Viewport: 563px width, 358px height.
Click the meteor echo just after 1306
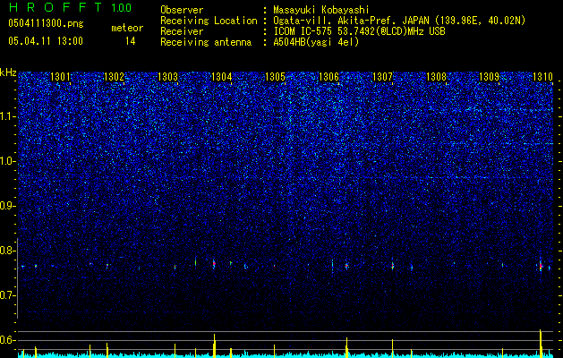[x=347, y=266]
